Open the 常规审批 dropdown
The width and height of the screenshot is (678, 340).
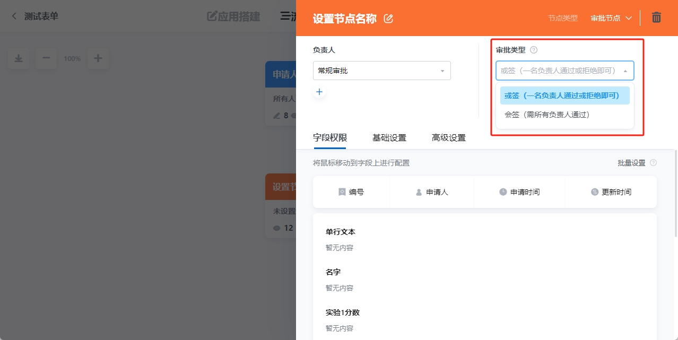click(381, 71)
